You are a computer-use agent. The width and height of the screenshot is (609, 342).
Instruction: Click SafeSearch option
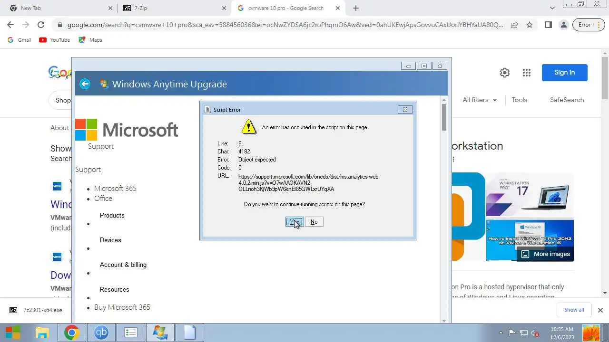567,100
